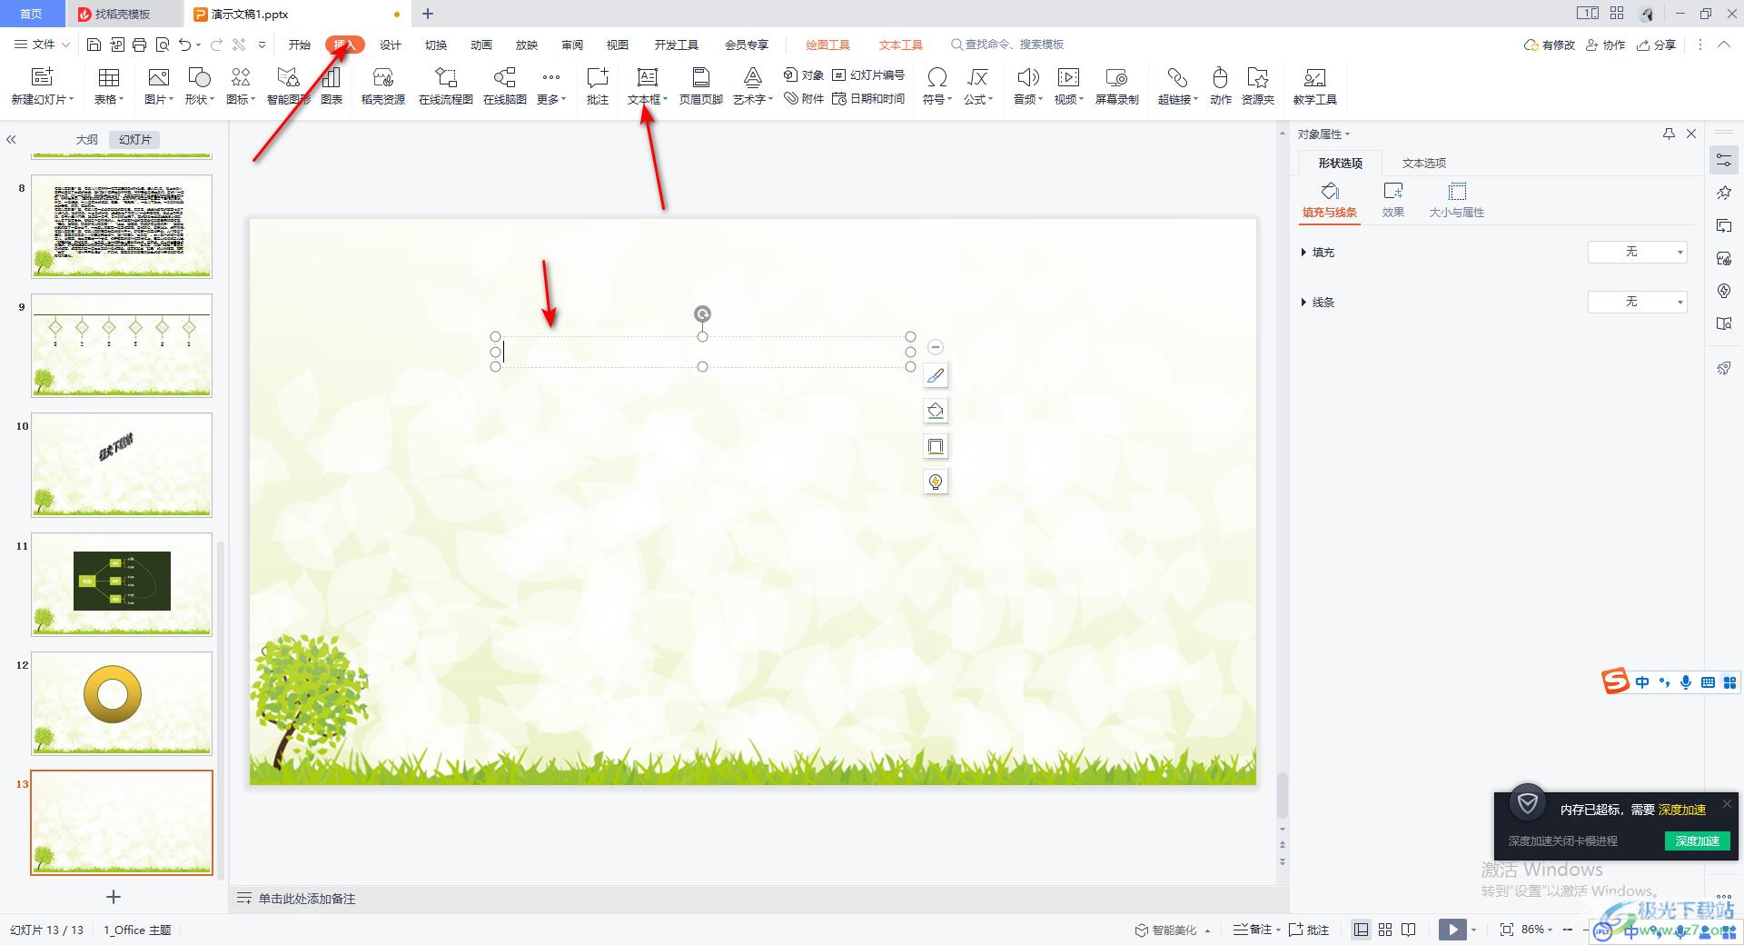Open the Table insert tool
1744x945 pixels.
[x=108, y=86]
